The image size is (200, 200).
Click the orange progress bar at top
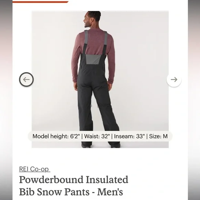click(40, 2)
